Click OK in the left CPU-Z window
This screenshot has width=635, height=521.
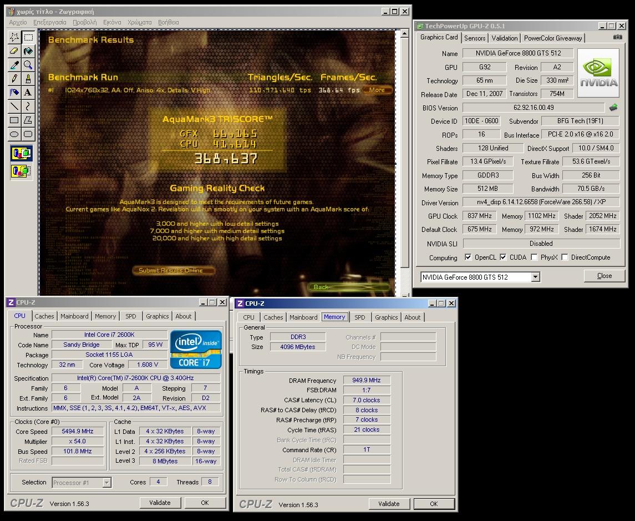click(x=205, y=502)
